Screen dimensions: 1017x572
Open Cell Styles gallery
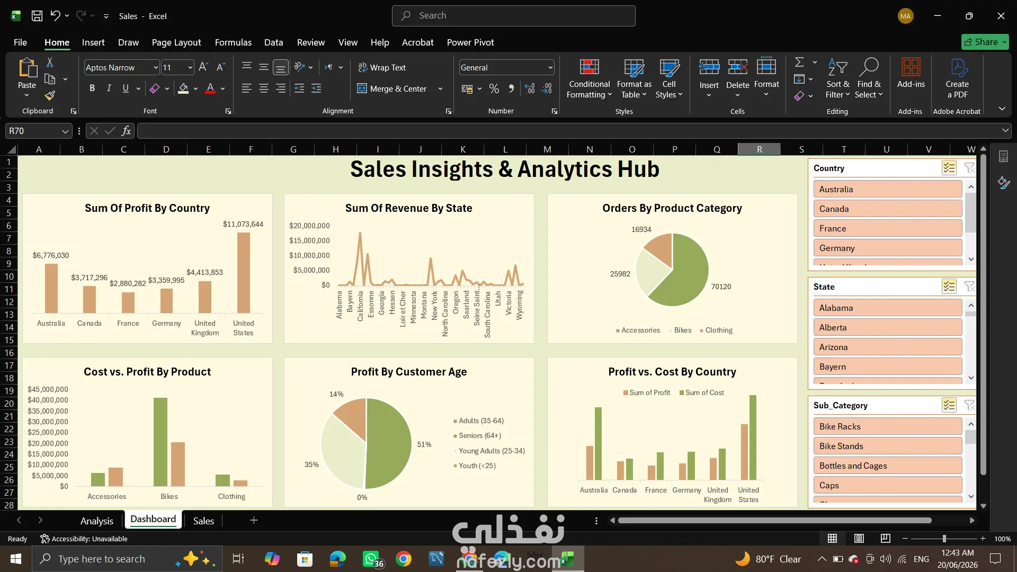pyautogui.click(x=669, y=78)
